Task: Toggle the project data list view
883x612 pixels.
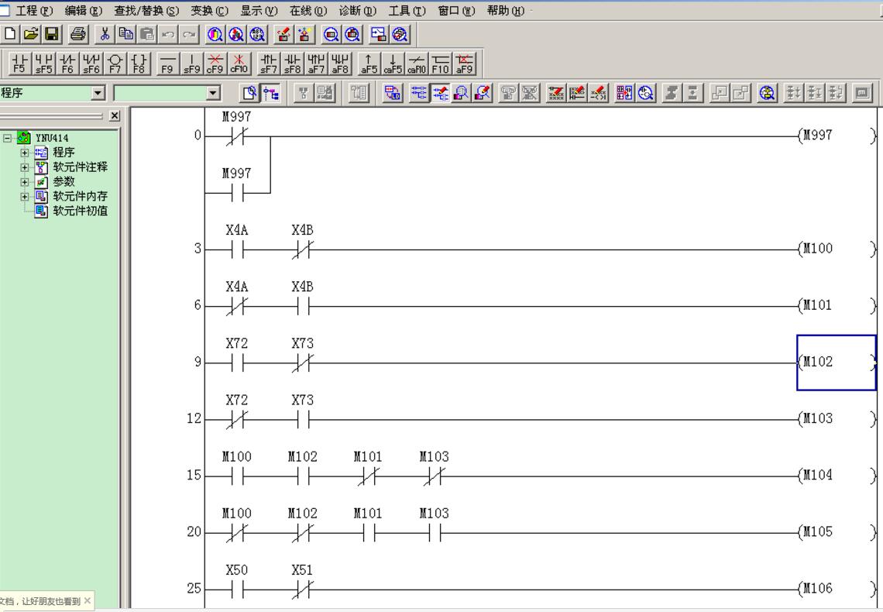Action: tap(271, 93)
